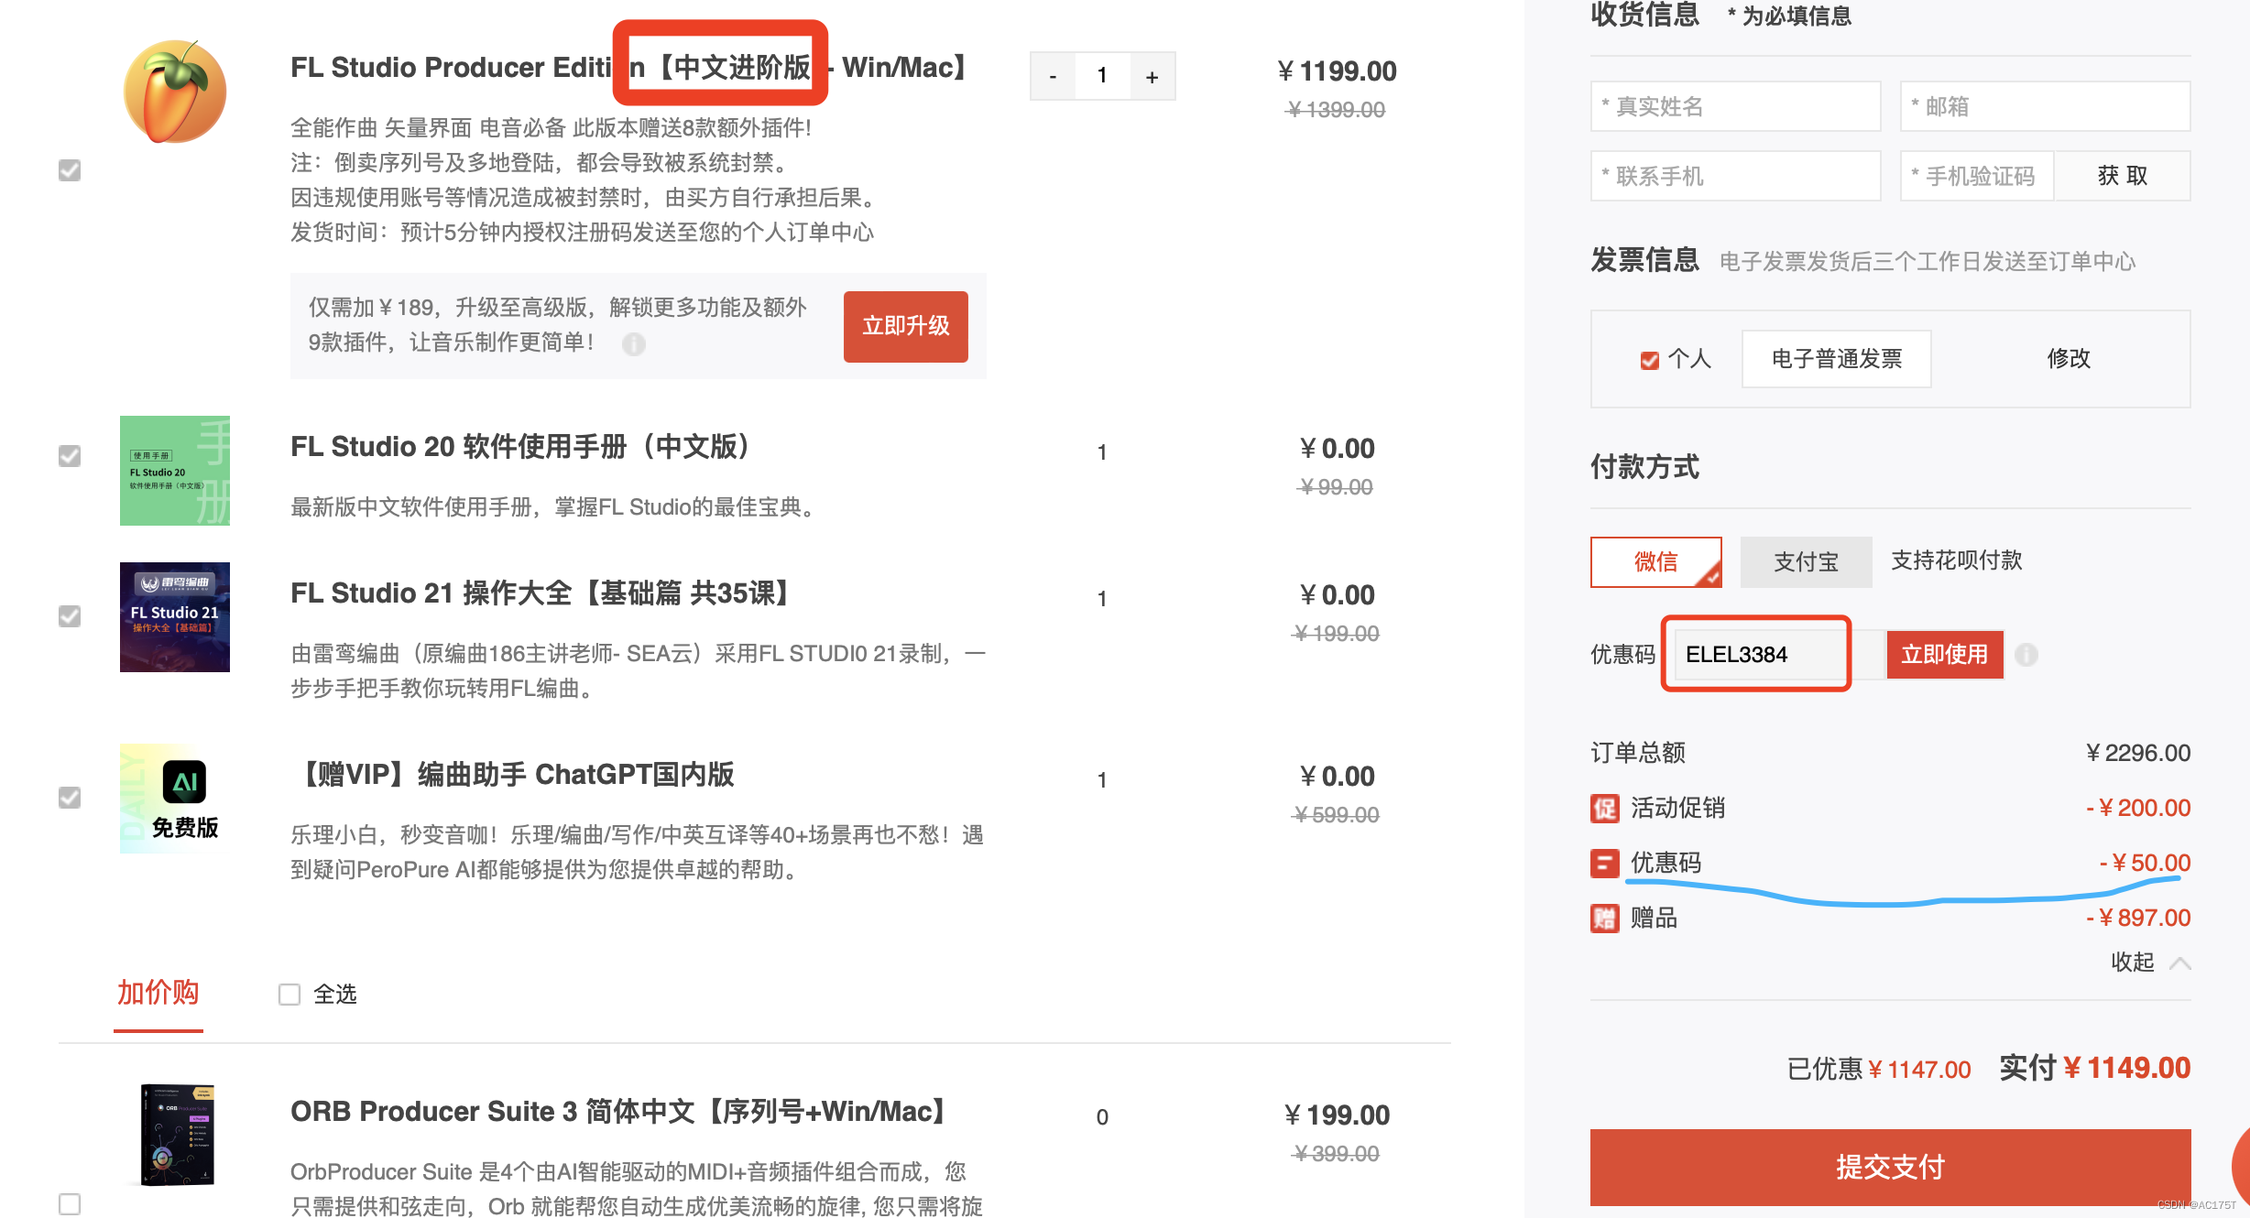Focus the 真实姓名 input field
2250x1218 pixels.
(1735, 106)
